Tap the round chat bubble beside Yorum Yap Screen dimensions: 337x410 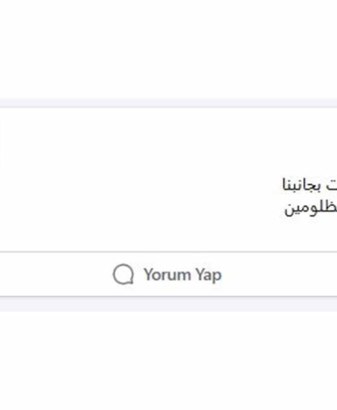(x=123, y=274)
